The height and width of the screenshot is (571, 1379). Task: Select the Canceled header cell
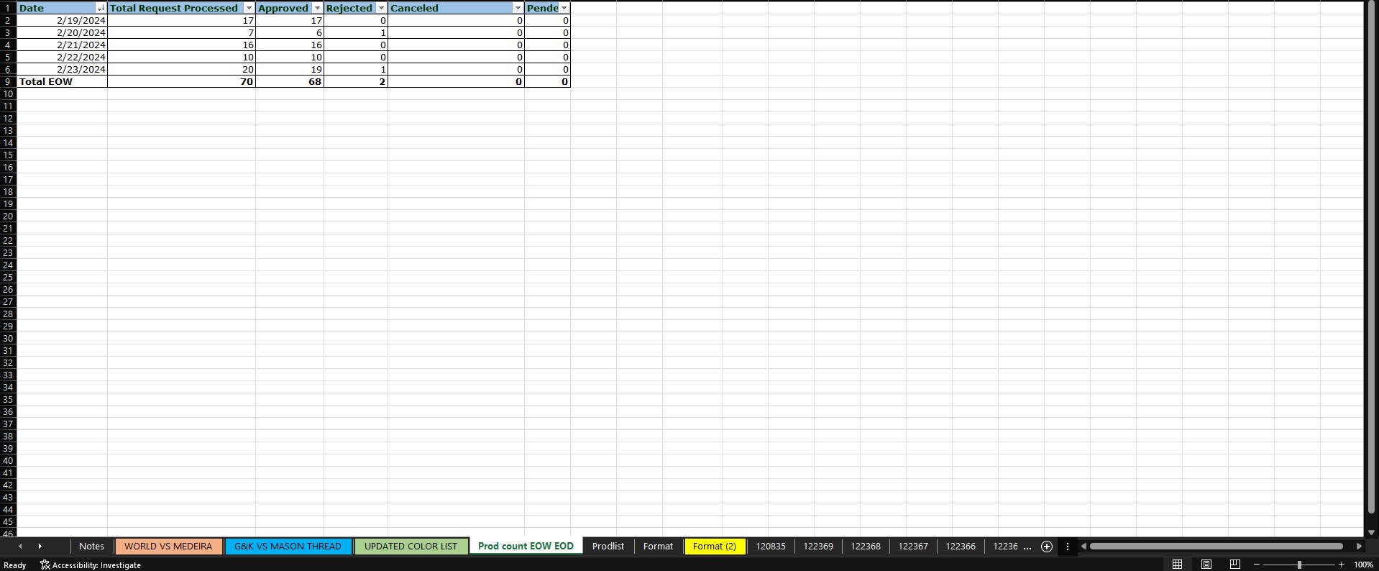pyautogui.click(x=456, y=8)
